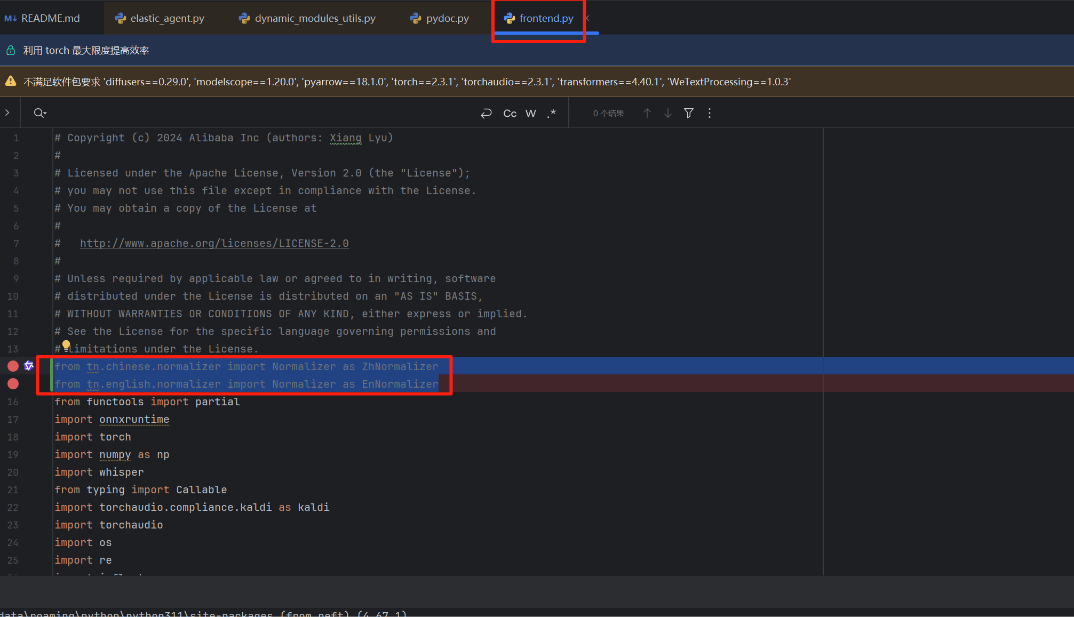Open search filter funnel icon
The width and height of the screenshot is (1074, 617).
[689, 113]
